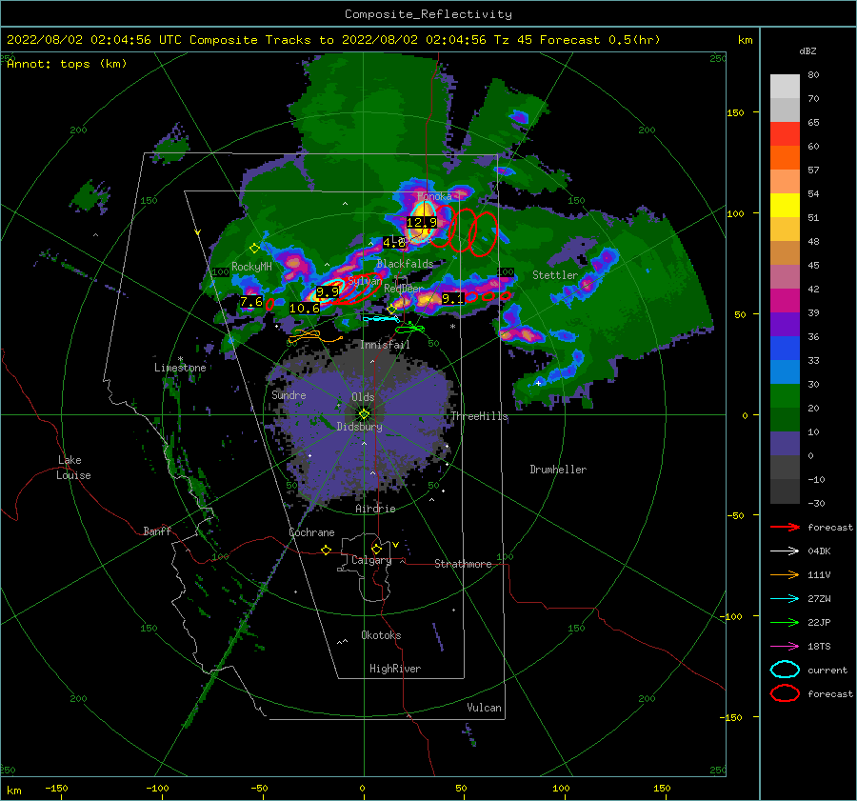Click the dBZ legend heading
Screen dimensions: 857x801
(x=807, y=50)
